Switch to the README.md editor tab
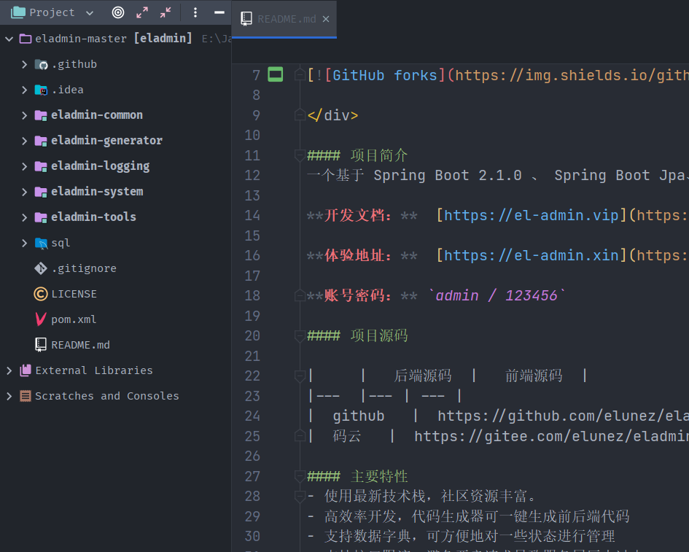This screenshot has height=552, width=689. tap(284, 19)
